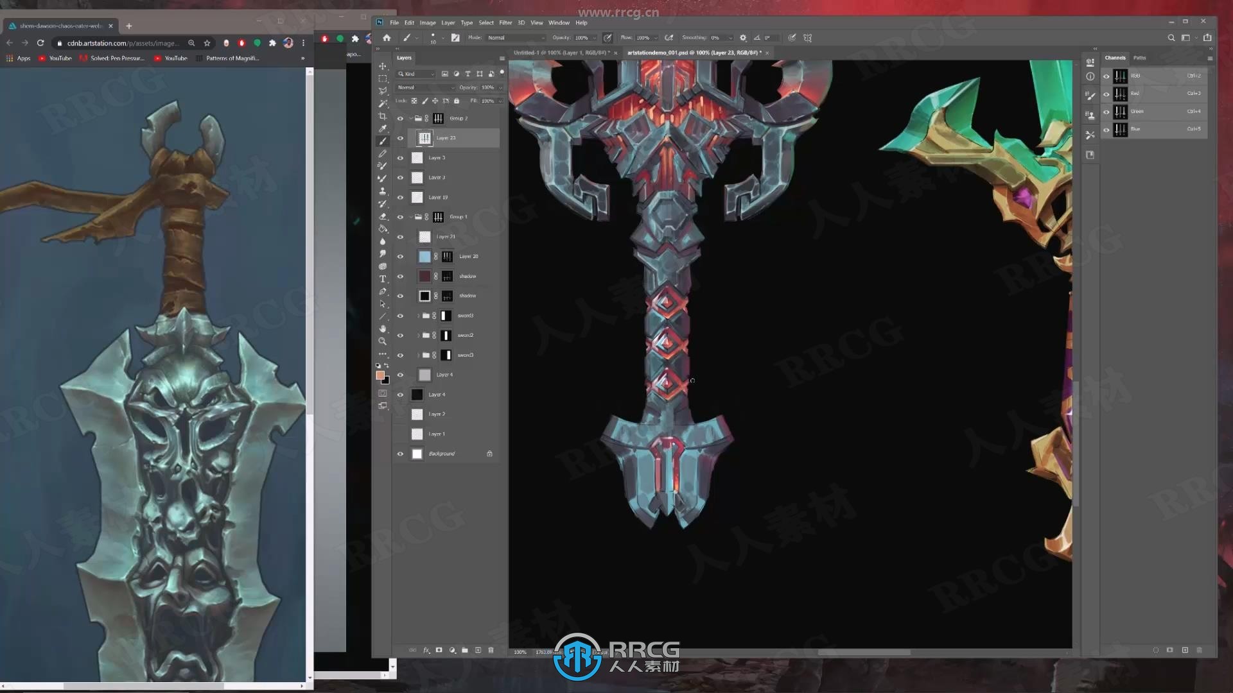This screenshot has width=1233, height=693.
Task: Switch to the Paths tab
Action: 1139,58
